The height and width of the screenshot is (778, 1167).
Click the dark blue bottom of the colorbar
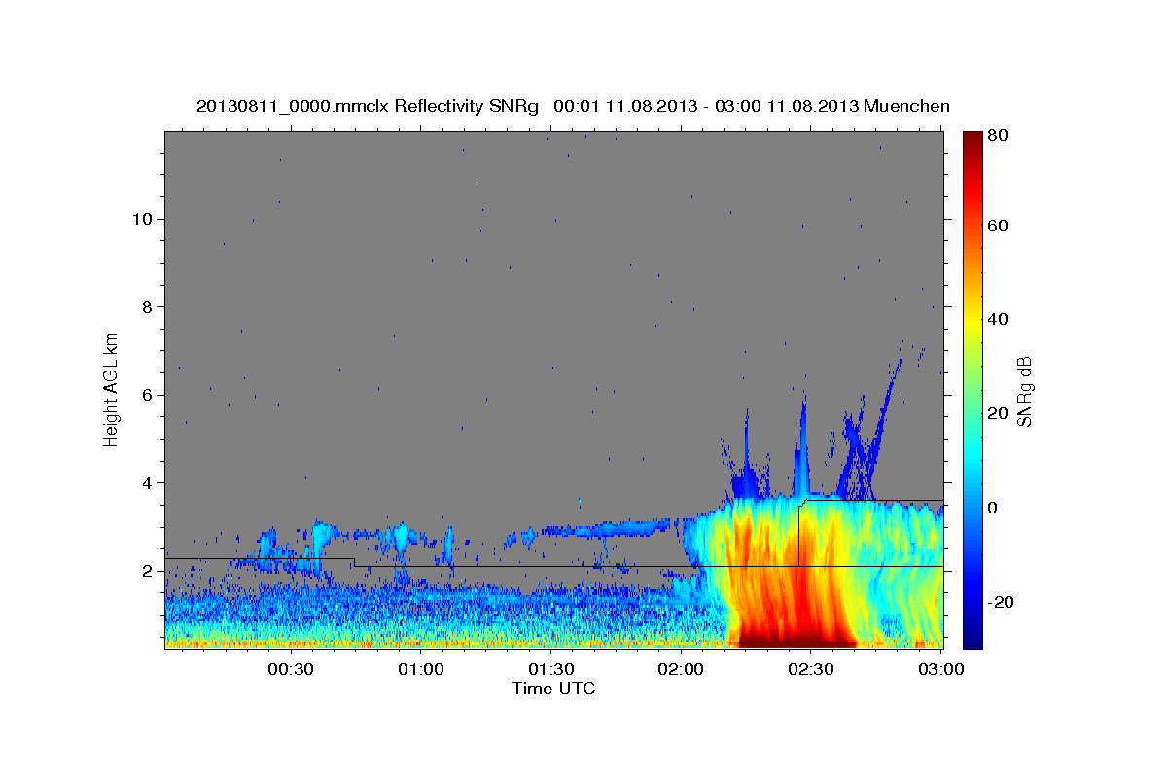972,640
